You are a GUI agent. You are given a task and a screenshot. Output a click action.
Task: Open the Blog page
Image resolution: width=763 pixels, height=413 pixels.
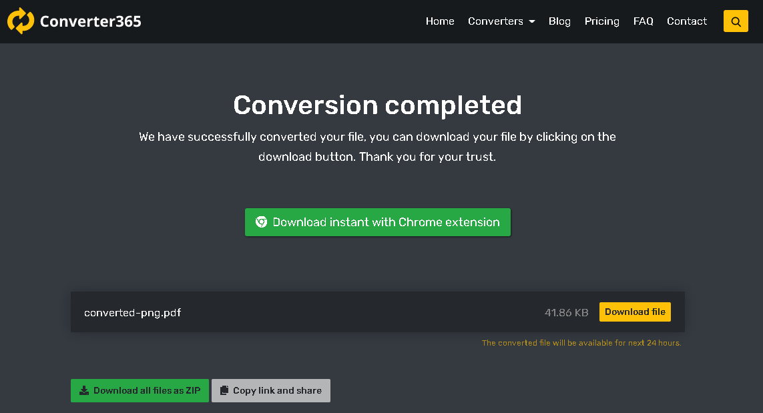559,21
